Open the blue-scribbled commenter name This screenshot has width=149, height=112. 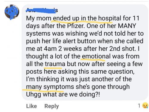coord(42,10)
